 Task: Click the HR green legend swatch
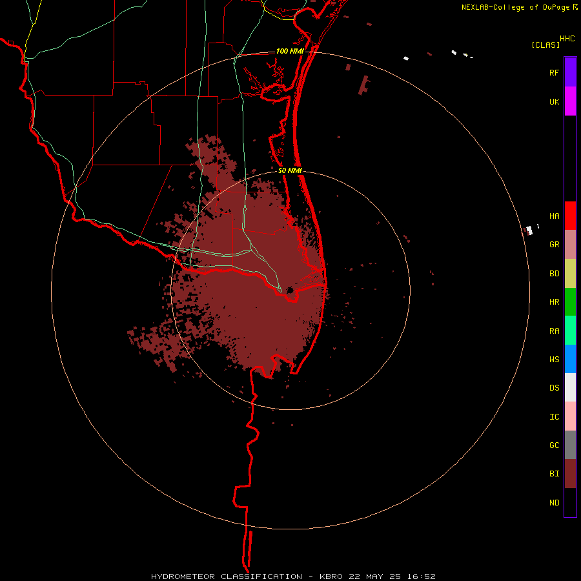point(570,302)
